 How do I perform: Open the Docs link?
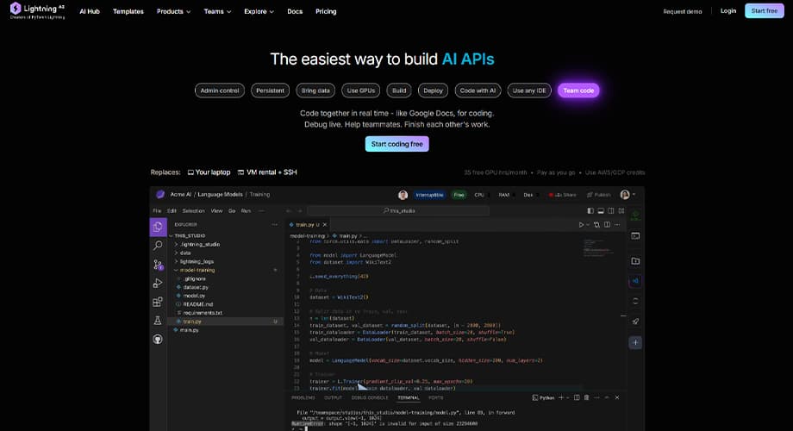295,11
